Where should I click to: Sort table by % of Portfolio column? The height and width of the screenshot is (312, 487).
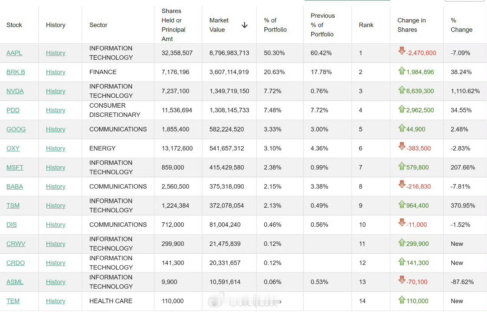[275, 25]
